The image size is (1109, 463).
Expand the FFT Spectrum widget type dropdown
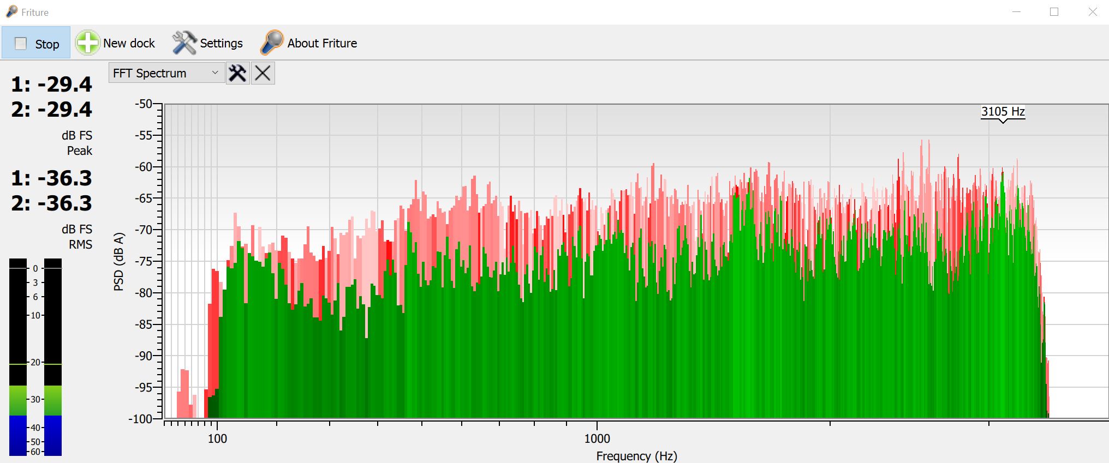pyautogui.click(x=166, y=73)
